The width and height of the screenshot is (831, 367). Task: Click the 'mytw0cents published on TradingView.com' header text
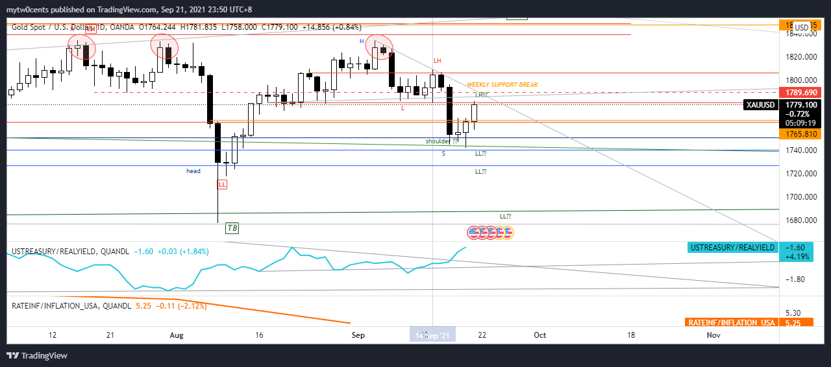[x=82, y=10]
